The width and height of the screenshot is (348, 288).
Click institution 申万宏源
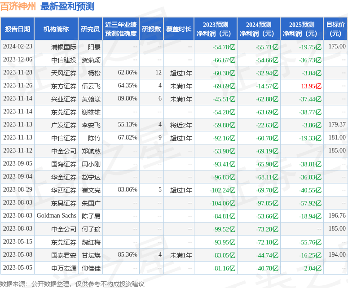pos(64,268)
